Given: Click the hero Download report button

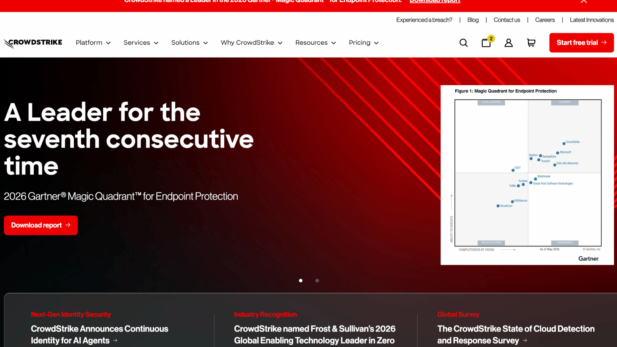Looking at the screenshot, I should tap(41, 225).
